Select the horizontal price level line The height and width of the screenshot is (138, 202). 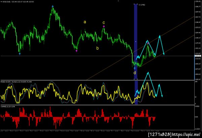pyautogui.click(x=97, y=56)
